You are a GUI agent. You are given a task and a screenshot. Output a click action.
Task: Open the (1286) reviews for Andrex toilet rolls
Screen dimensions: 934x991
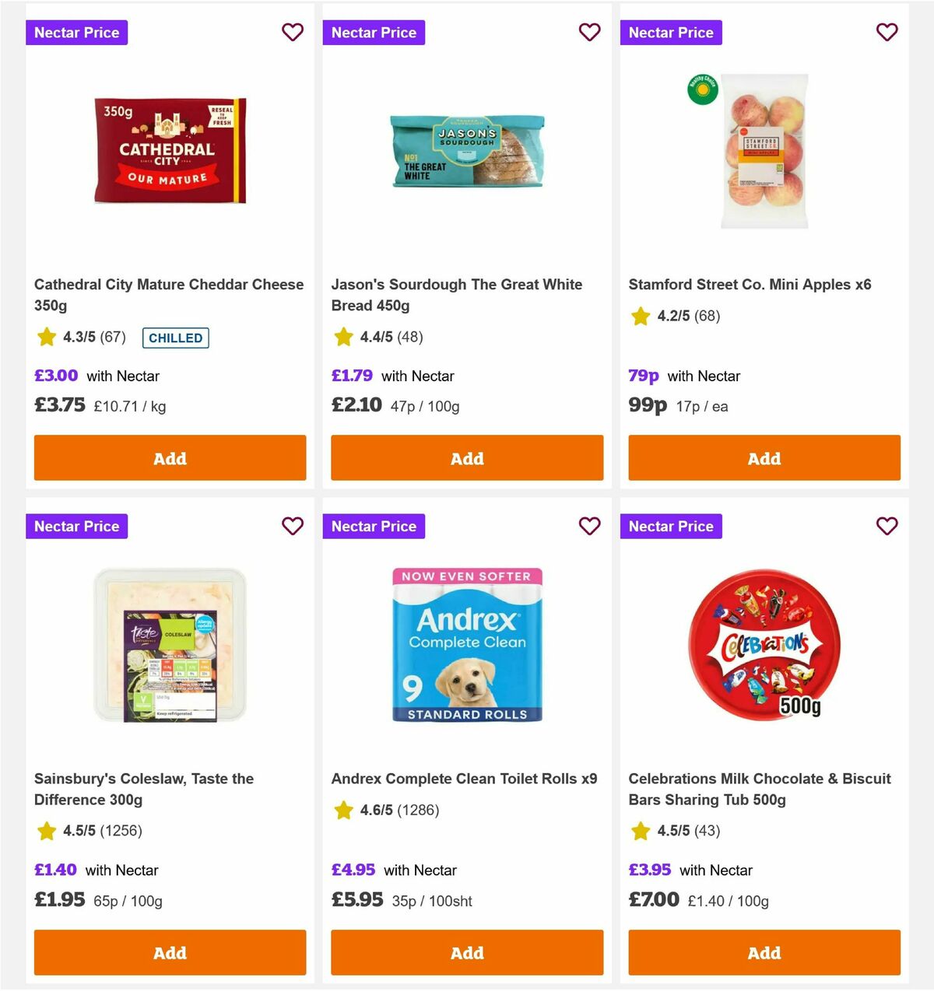[x=419, y=810]
